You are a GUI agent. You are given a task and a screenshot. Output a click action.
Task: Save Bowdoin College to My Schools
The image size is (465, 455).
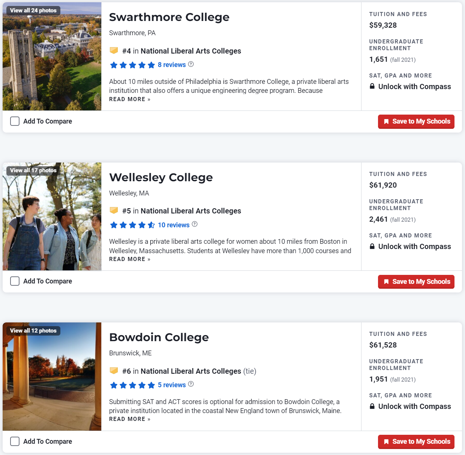coord(416,442)
